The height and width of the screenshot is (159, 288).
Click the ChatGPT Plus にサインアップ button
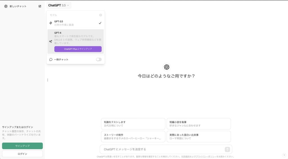(x=78, y=49)
